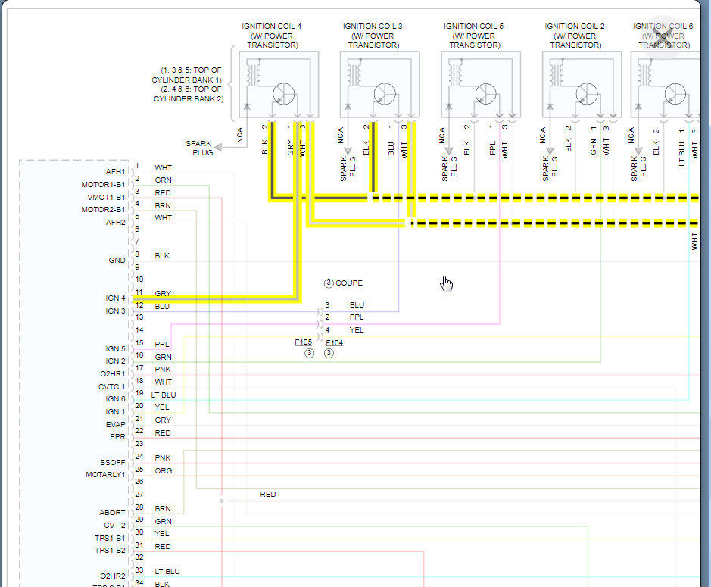The image size is (711, 587).
Task: Click the circled 3 COUPE note
Action: 343,283
